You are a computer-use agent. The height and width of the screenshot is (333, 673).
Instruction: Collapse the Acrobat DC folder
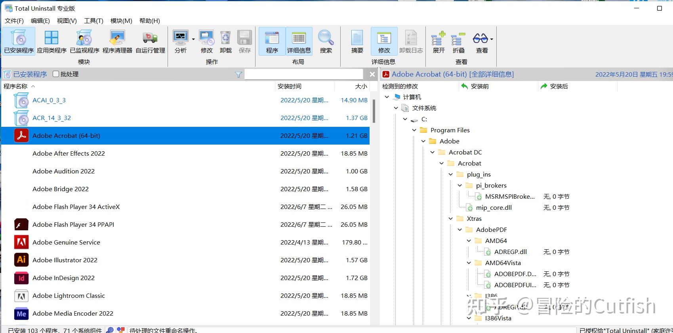pos(433,152)
